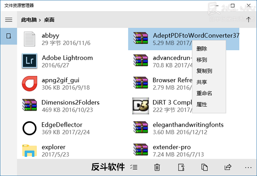Screen dimensions: 257x176
Task: Click the 29 字节 2016/11/6 details text
Action: click(66, 43)
